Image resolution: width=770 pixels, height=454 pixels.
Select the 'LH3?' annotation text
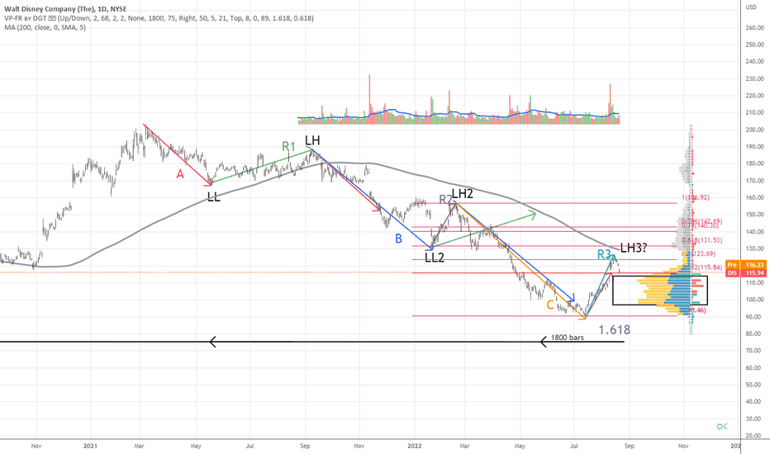(x=634, y=248)
